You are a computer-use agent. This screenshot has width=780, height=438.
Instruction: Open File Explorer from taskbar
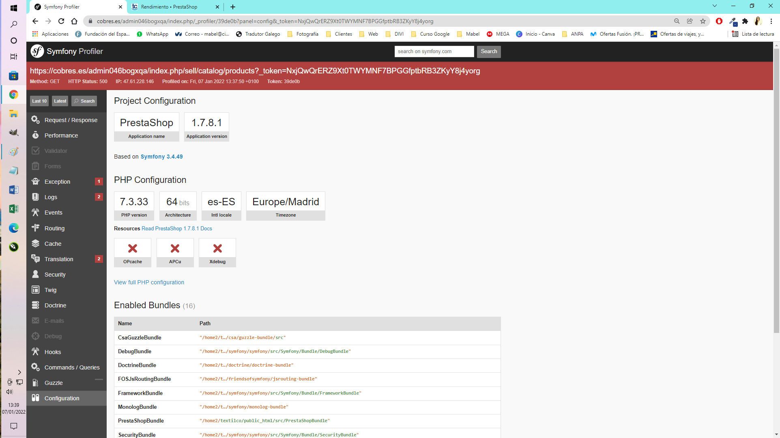click(x=13, y=114)
